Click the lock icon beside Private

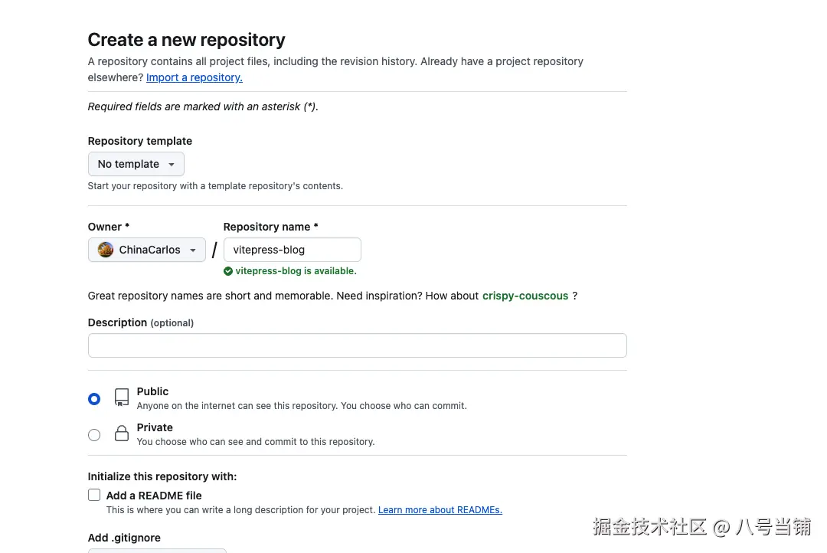(x=122, y=434)
